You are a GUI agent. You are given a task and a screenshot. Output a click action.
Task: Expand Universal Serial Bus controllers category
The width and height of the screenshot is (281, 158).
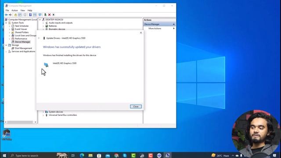(43, 115)
